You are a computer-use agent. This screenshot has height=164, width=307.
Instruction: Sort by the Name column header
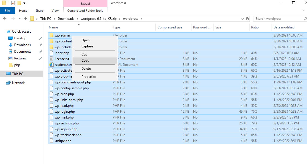coord(79,27)
